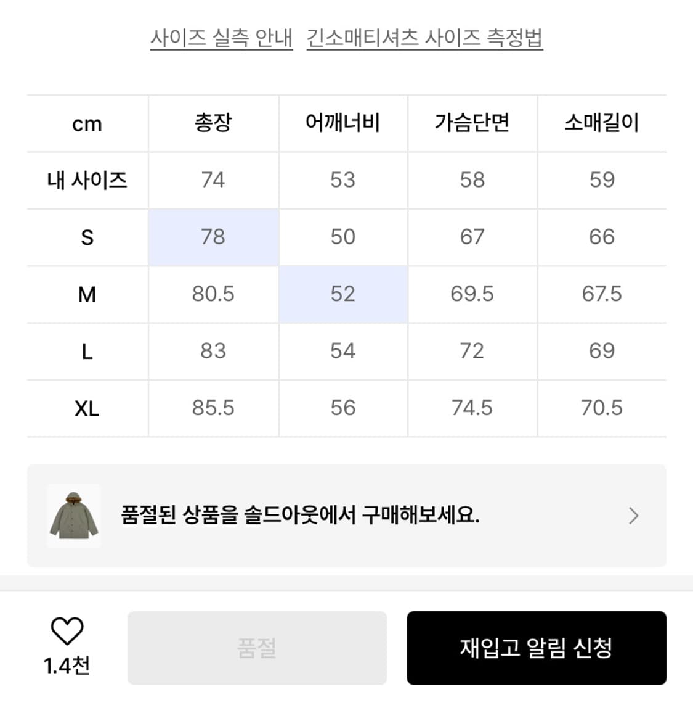Open the 긴소매티셔츠 사이즈 측정법 guide

tap(426, 36)
